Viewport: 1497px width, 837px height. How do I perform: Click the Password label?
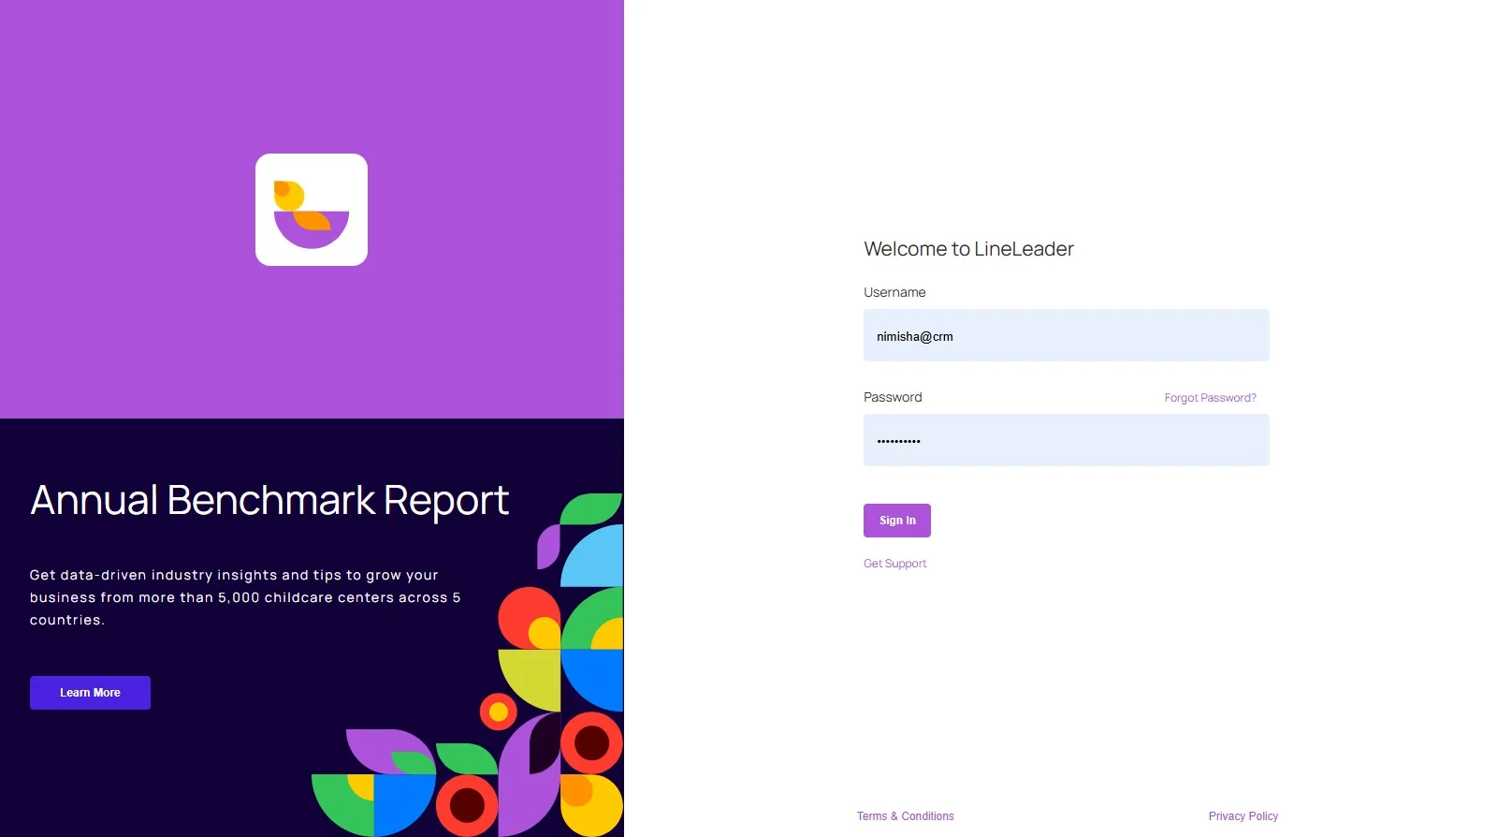pos(893,397)
